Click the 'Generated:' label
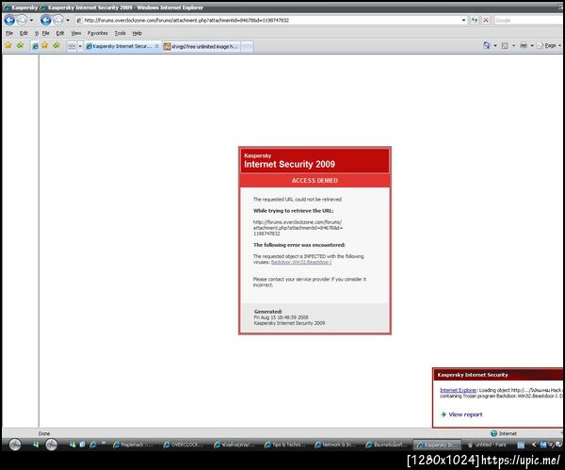Viewport: 565px width, 470px height. click(x=267, y=312)
